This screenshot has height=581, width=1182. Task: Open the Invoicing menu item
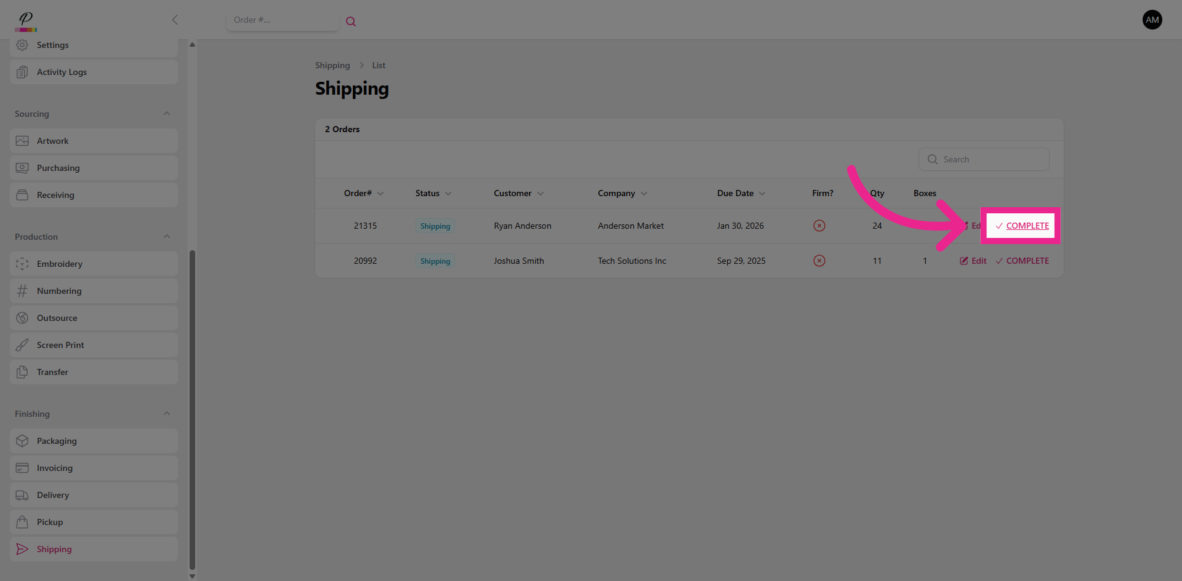click(x=55, y=468)
